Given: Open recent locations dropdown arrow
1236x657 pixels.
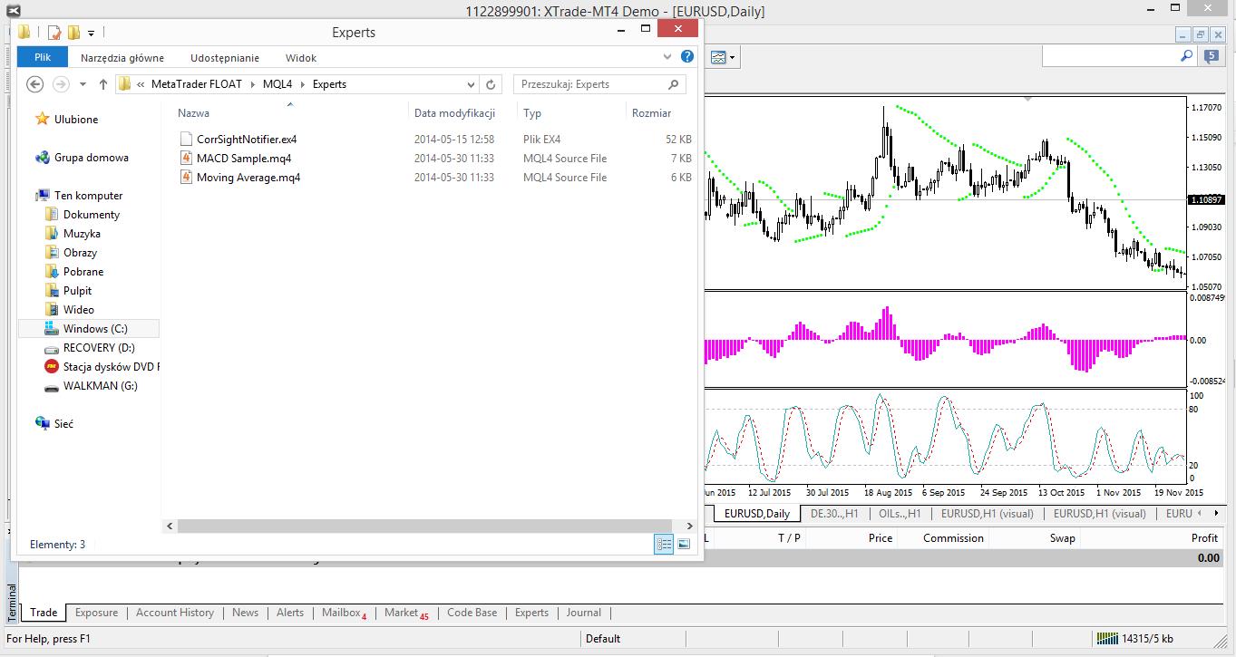Looking at the screenshot, I should point(83,84).
